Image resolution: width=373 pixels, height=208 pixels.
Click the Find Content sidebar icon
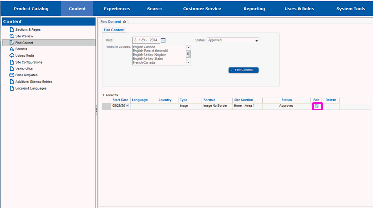coord(12,43)
